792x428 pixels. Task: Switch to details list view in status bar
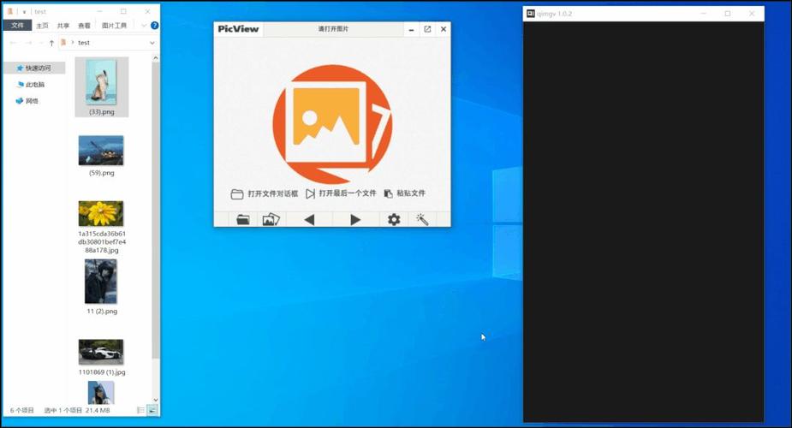pos(141,410)
